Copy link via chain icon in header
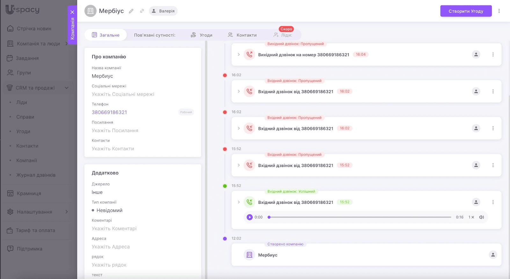Screen dimensions: 510x279 (x=142, y=11)
